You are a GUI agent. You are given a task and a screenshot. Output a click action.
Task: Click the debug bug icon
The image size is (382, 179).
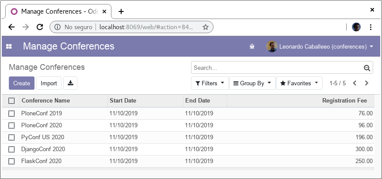point(252,46)
